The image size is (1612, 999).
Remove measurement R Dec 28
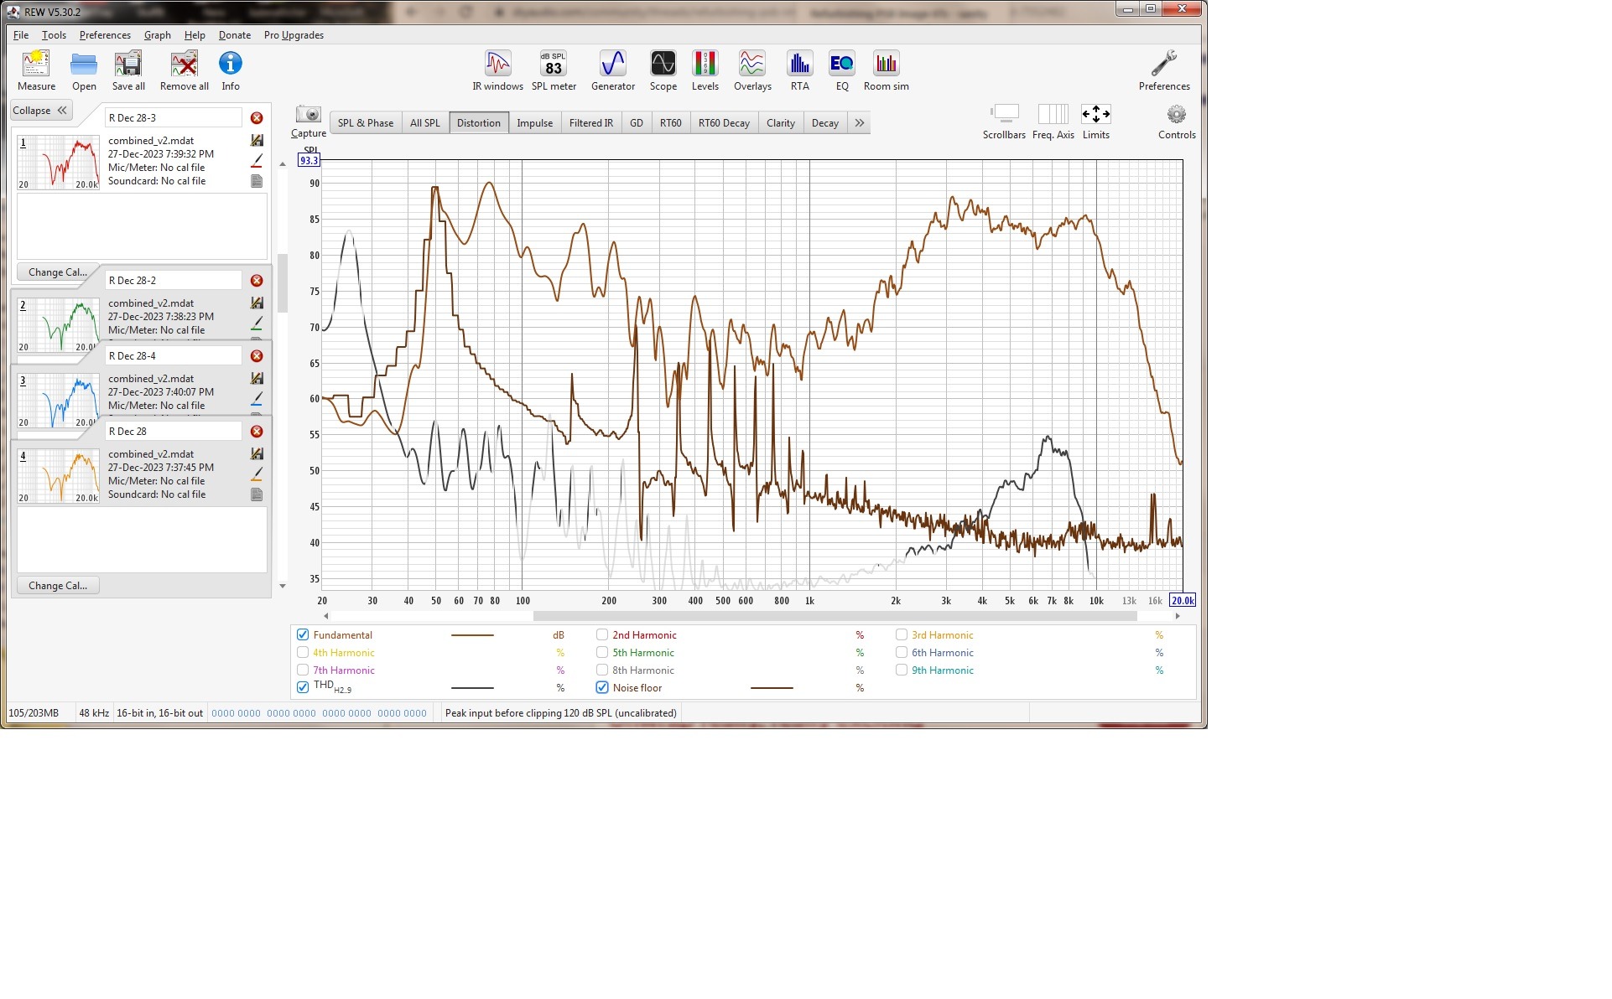(x=257, y=432)
